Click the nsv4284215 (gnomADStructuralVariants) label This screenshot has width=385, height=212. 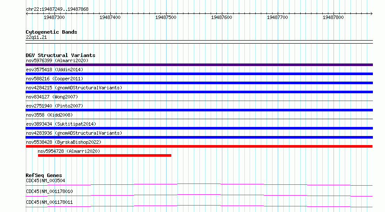point(74,88)
